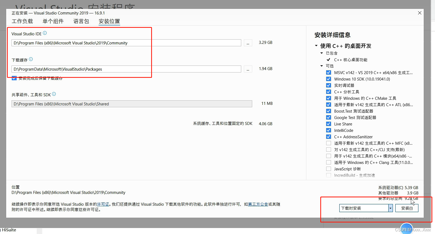Screen dimensions: 435x234
Task: Uncheck C++ ATL v142 checkbox
Action: (329, 105)
